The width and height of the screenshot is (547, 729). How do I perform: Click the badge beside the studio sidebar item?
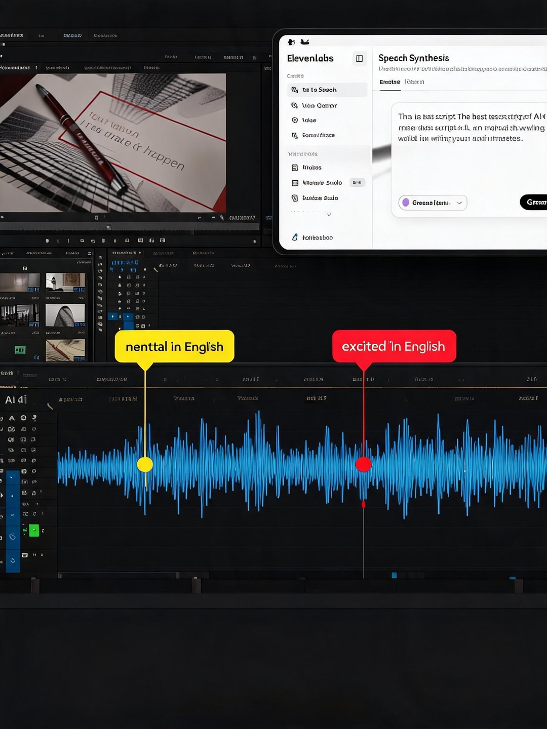tap(357, 182)
